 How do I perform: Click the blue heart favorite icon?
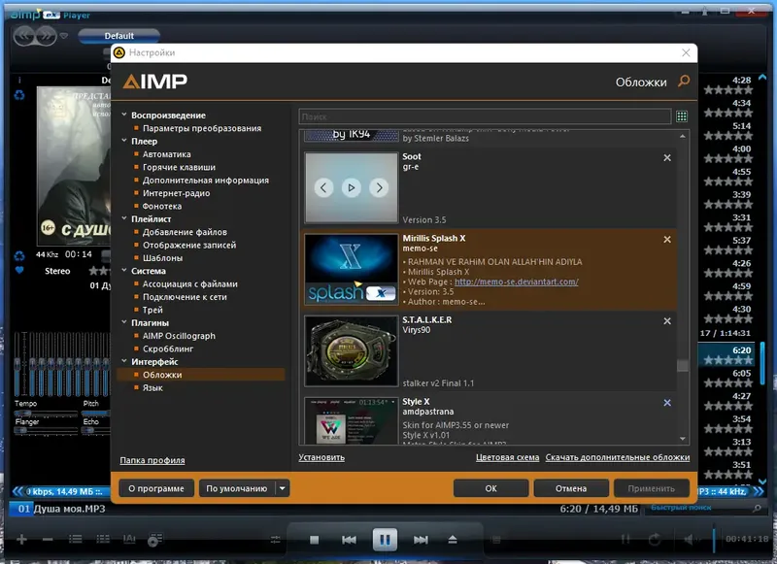pyautogui.click(x=19, y=271)
